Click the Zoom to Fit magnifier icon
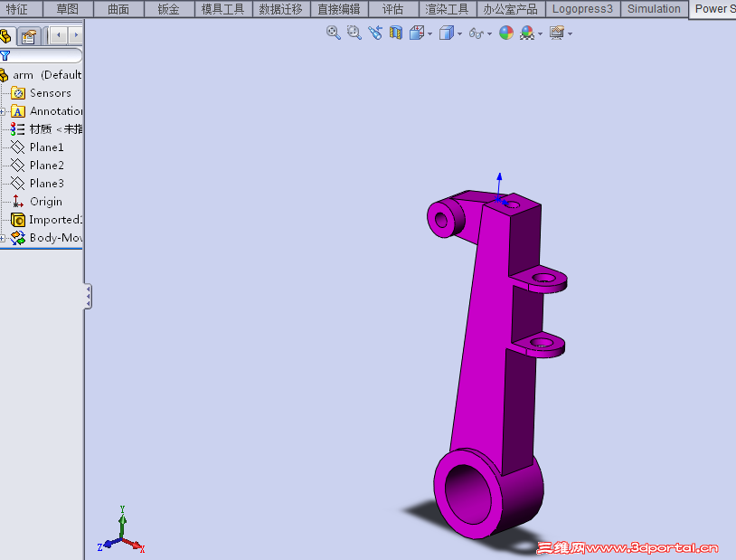Viewport: 736px width, 560px height. click(x=334, y=33)
